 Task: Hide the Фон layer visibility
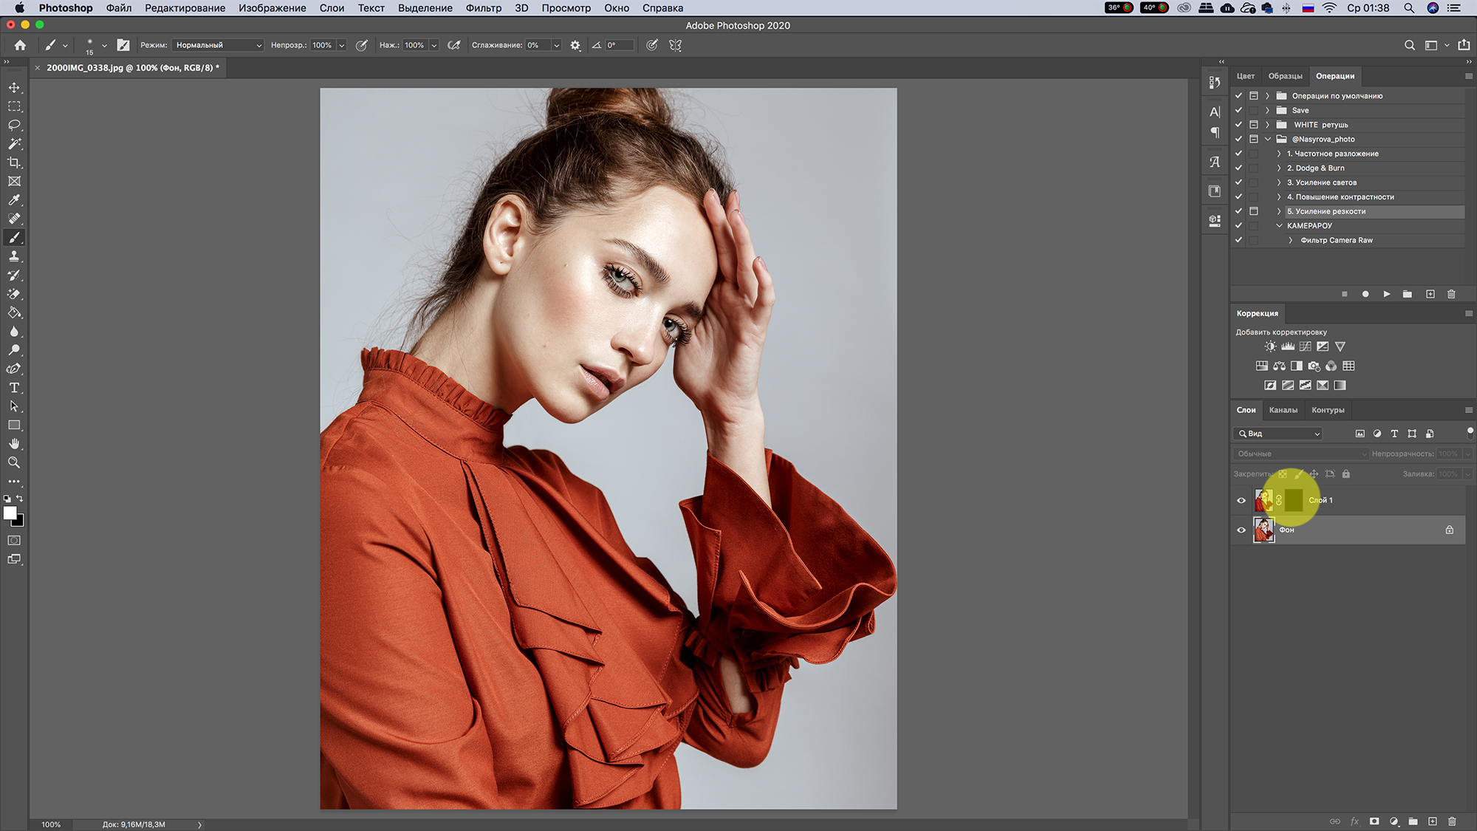tap(1241, 530)
